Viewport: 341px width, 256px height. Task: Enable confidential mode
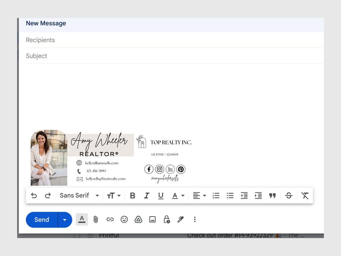click(x=166, y=219)
